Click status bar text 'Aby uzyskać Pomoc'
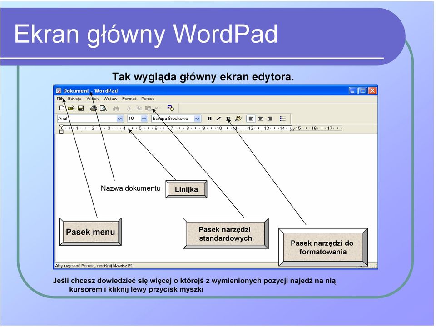The image size is (436, 327). tap(95, 266)
